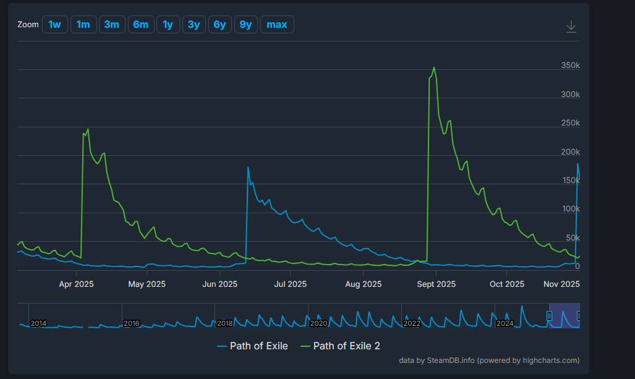
Task: Click the chart download icon
Action: coord(571,27)
